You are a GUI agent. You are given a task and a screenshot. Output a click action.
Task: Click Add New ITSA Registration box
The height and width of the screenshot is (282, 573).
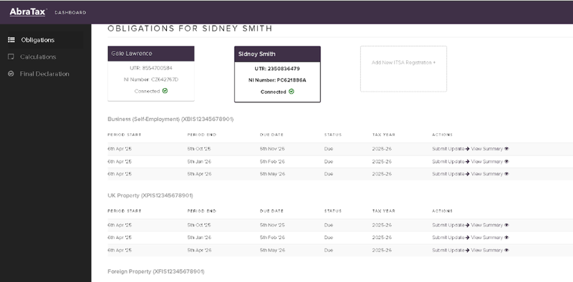point(403,69)
